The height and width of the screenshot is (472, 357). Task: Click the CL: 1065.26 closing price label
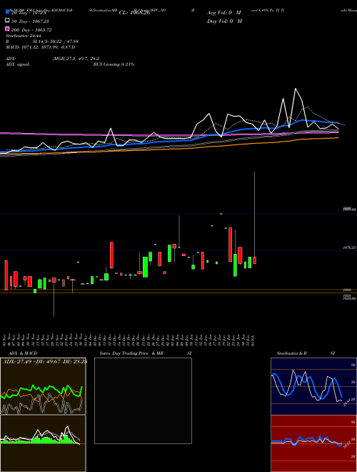[x=134, y=13]
